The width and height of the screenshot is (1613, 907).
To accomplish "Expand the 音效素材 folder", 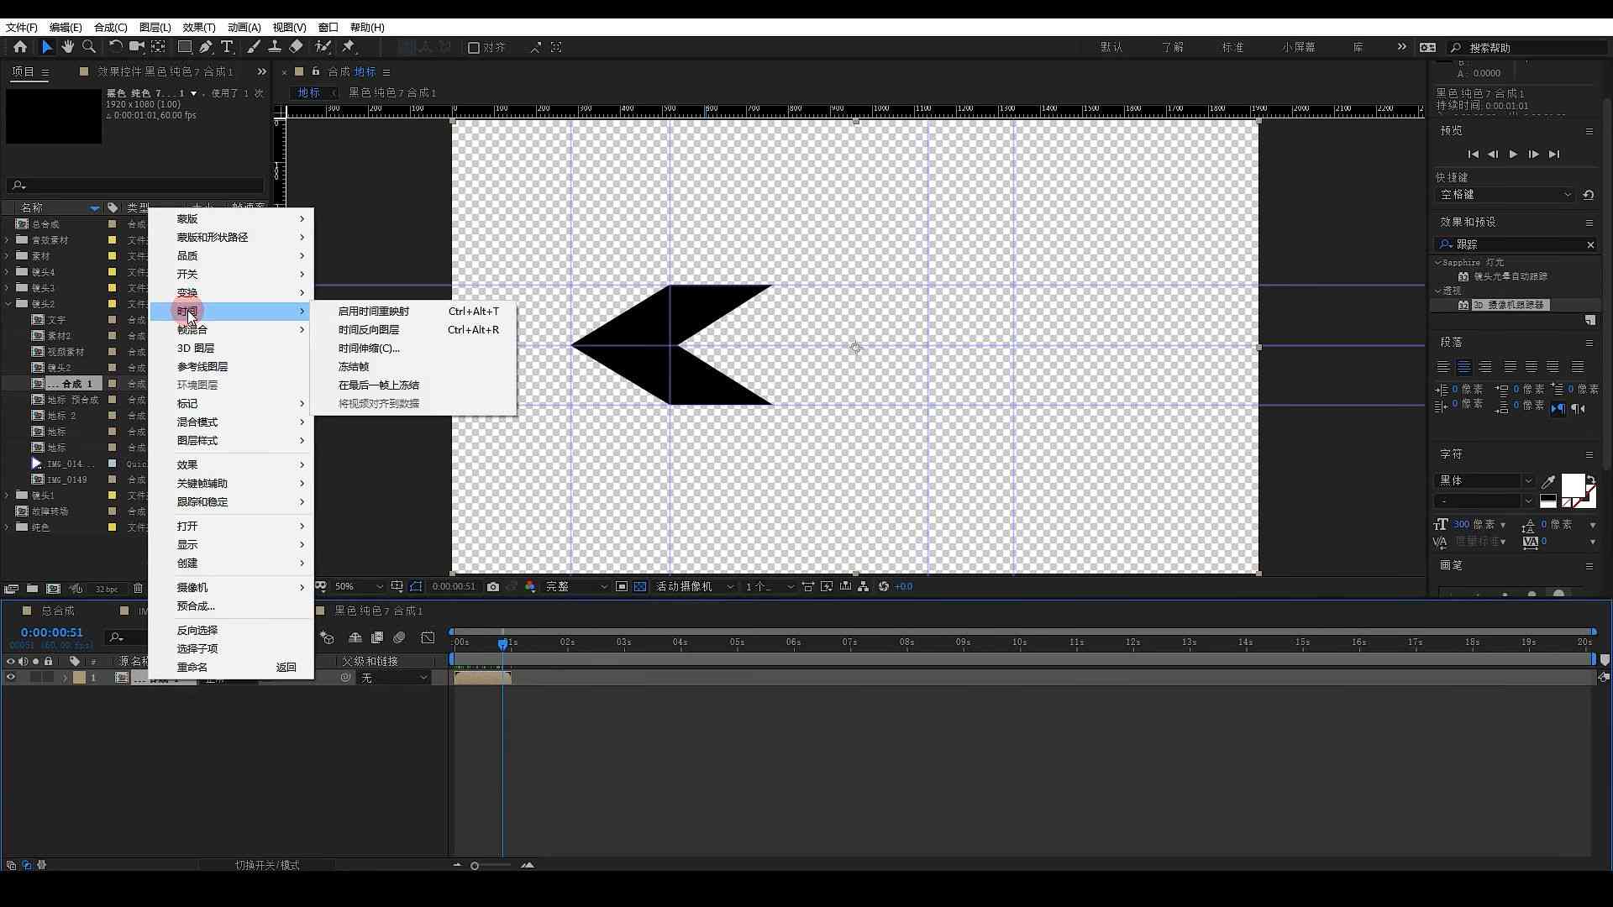I will [8, 240].
